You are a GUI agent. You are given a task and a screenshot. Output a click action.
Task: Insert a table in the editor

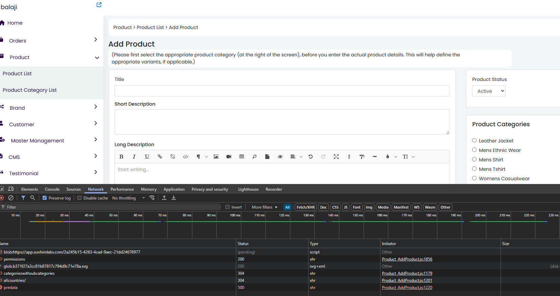(242, 157)
